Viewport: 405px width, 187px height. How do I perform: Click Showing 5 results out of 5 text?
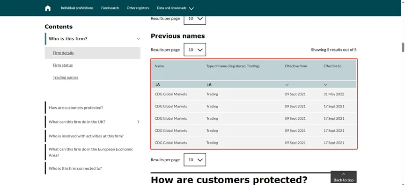point(334,50)
